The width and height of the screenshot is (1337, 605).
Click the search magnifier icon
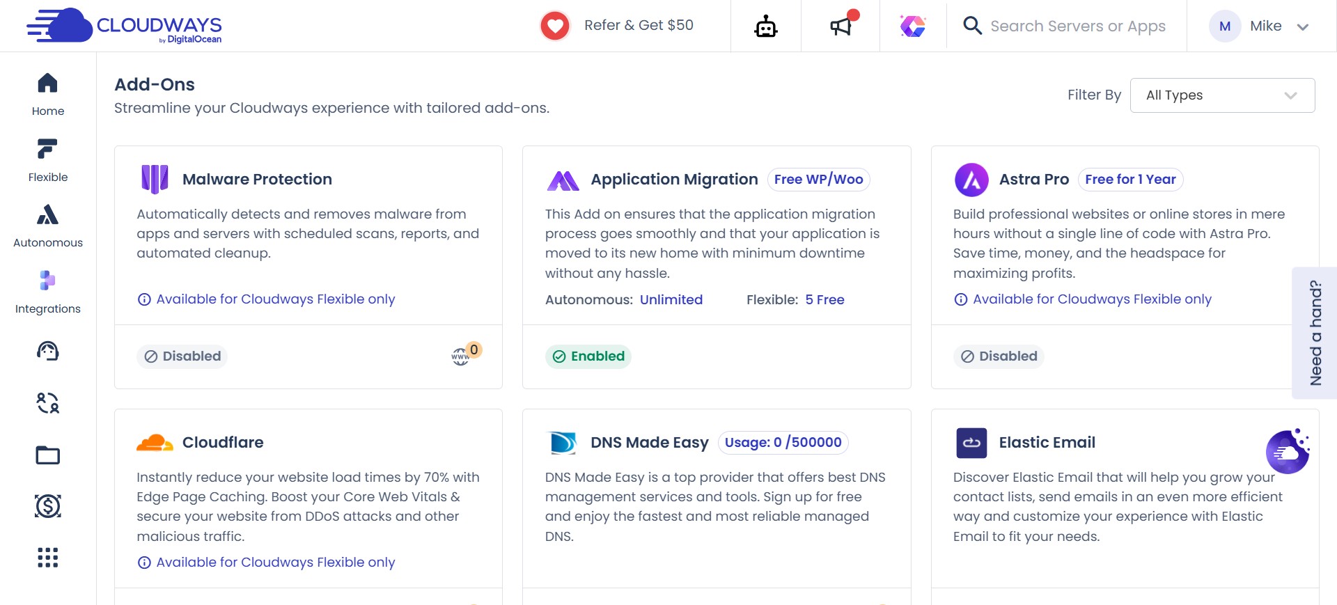pos(972,26)
